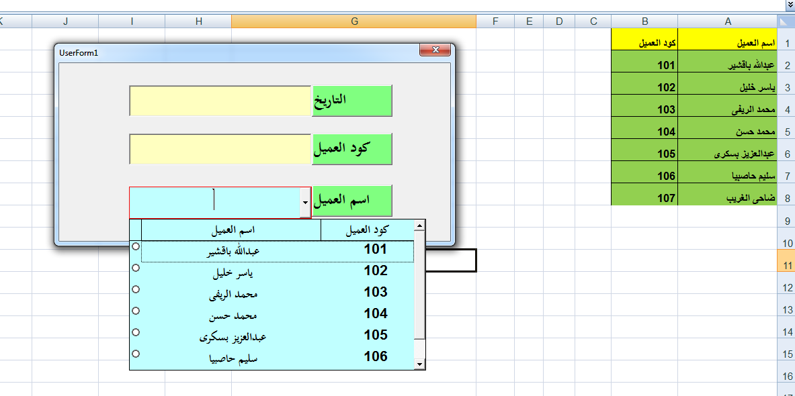
Task: Click the كود العميل input field in form
Action: (220, 149)
